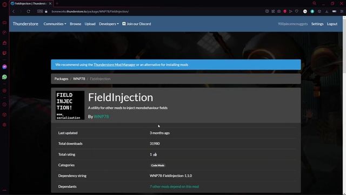Select the total downloads value 31980
This screenshot has width=346, height=195.
[155, 144]
